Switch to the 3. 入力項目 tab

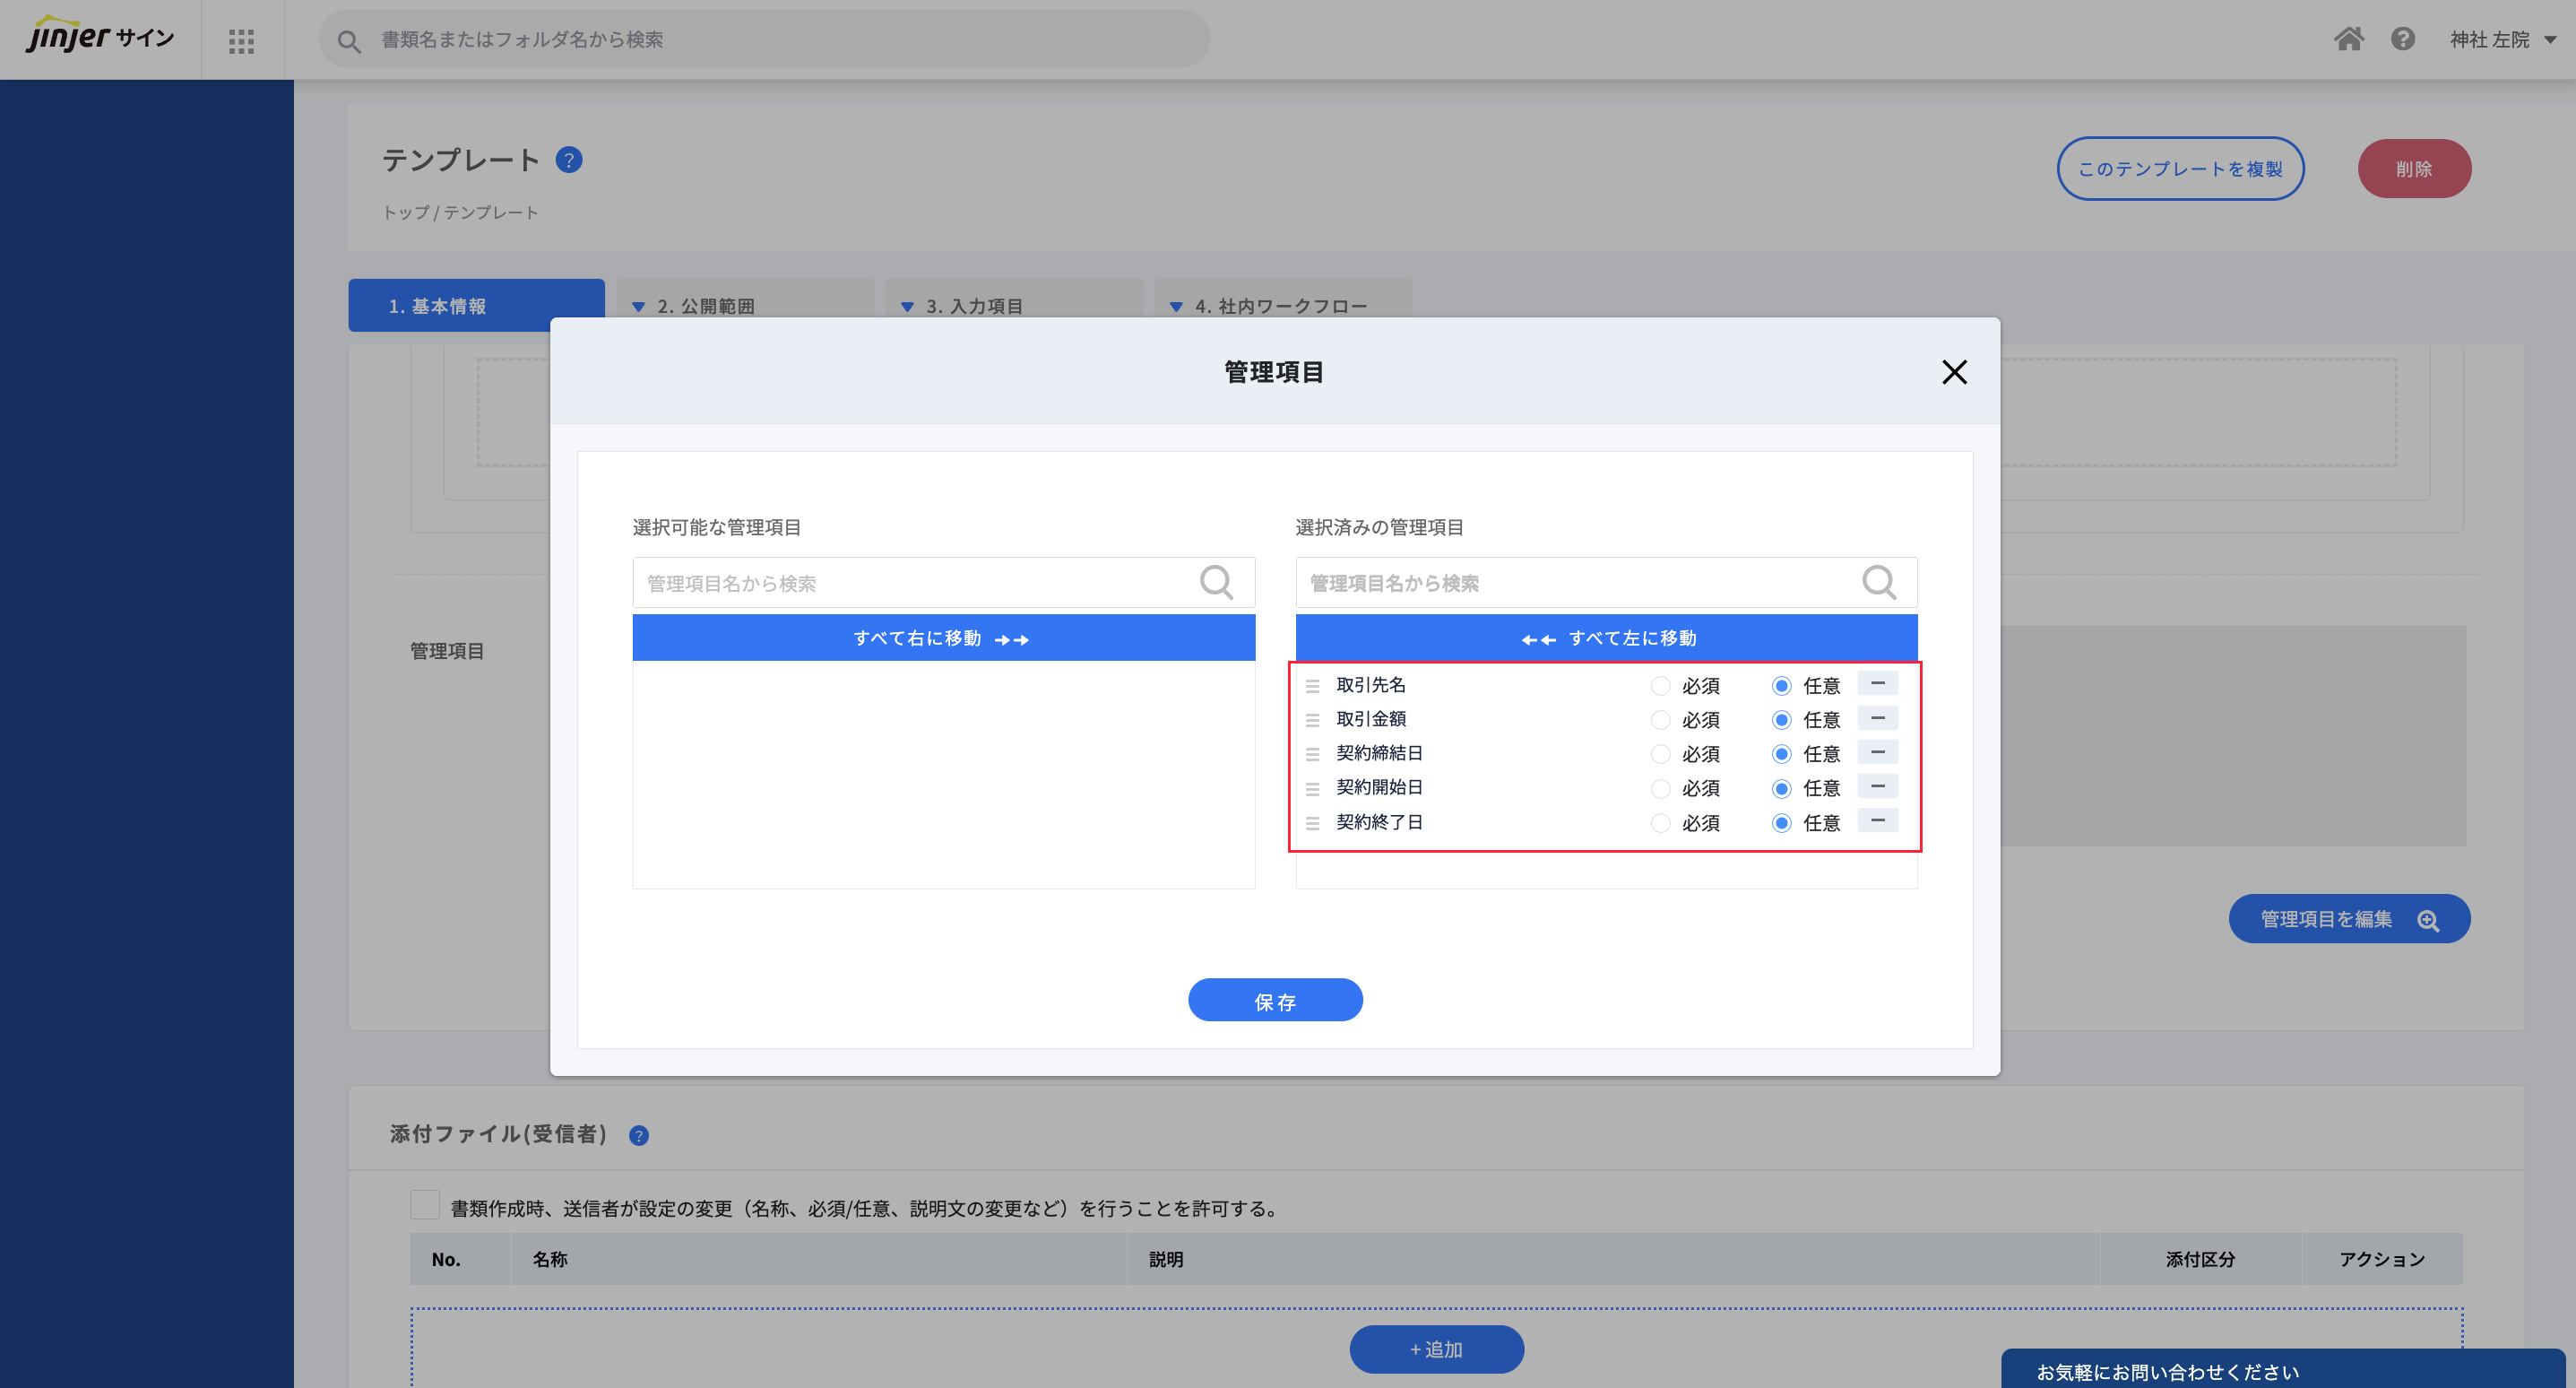(973, 307)
